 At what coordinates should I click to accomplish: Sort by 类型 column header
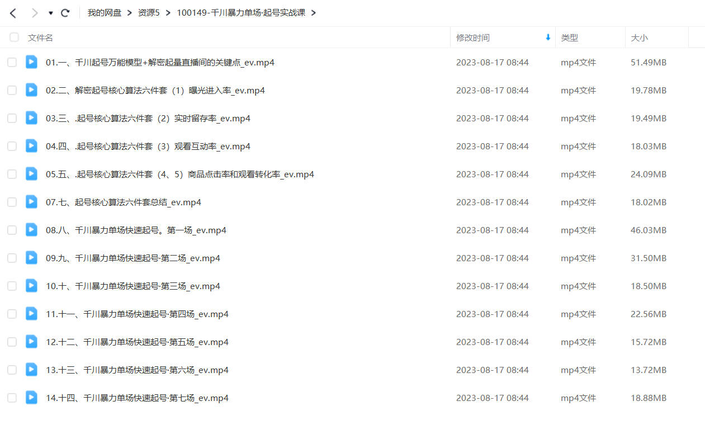tap(570, 37)
